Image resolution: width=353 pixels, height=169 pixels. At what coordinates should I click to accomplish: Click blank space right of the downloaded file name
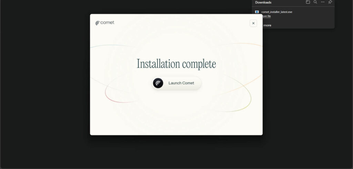(314, 12)
